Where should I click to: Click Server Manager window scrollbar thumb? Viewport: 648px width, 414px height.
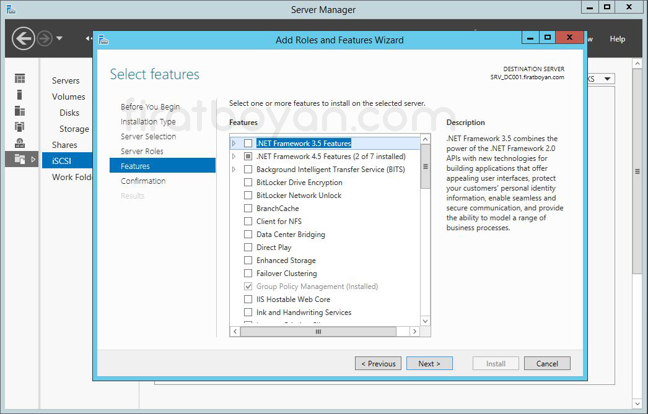tap(637, 171)
